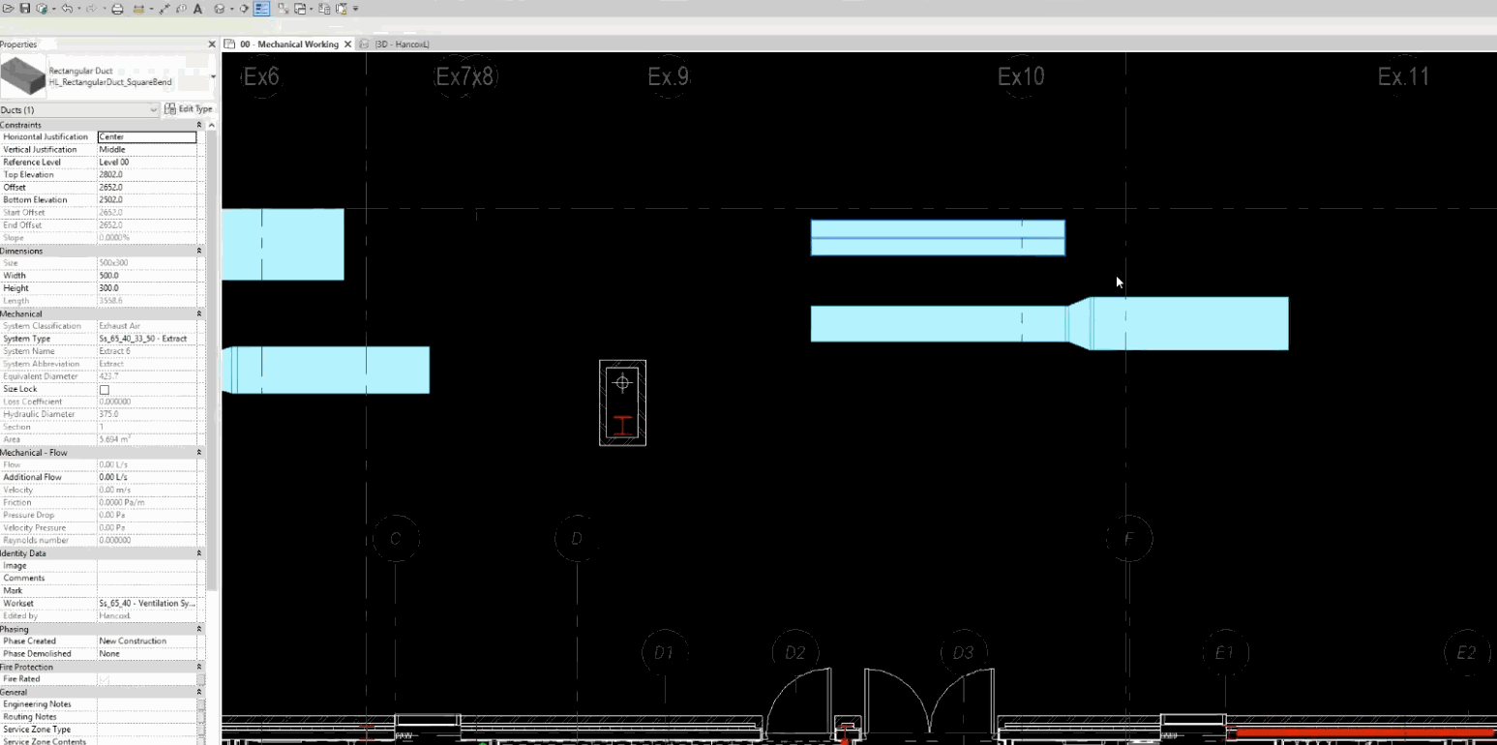Click the Routing Notes browse button
The width and height of the screenshot is (1497, 745).
(200, 717)
